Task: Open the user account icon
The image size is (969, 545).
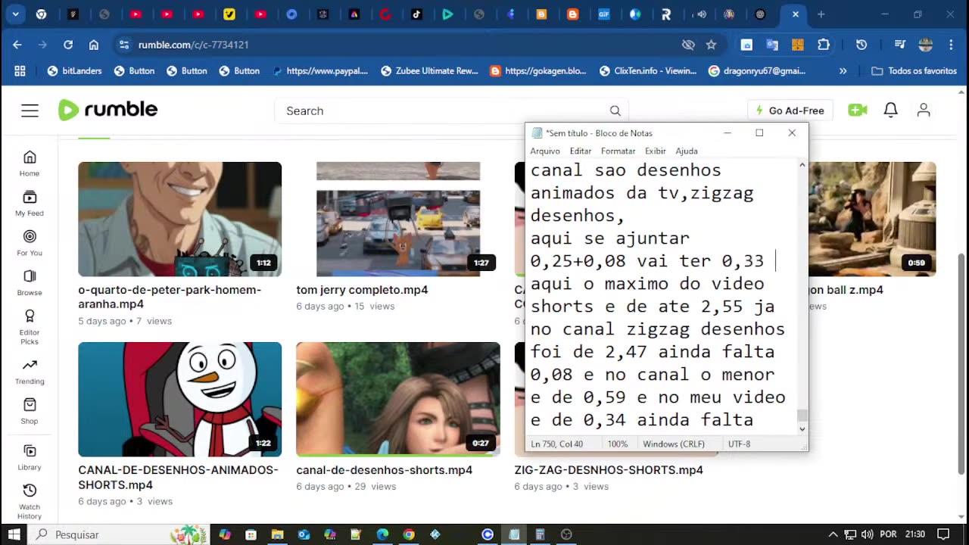Action: coord(924,111)
